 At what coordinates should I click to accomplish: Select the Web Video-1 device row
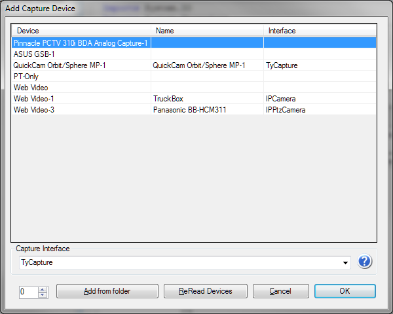194,99
